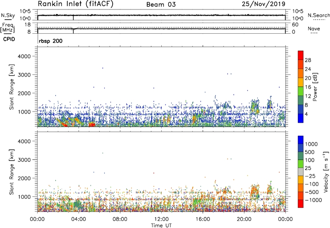Click the 'rbsp 200' CPID text
330x228 pixels.
click(x=51, y=41)
